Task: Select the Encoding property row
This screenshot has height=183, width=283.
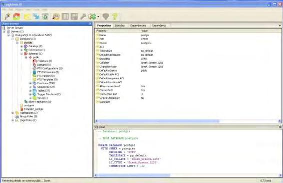Action: coord(188,59)
